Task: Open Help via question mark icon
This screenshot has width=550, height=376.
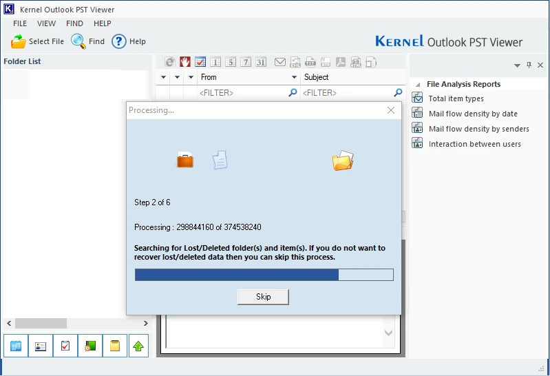Action: pos(119,41)
